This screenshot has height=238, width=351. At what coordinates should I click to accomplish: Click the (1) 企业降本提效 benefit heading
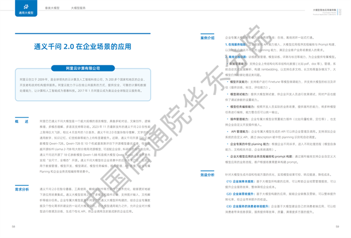point(240,181)
